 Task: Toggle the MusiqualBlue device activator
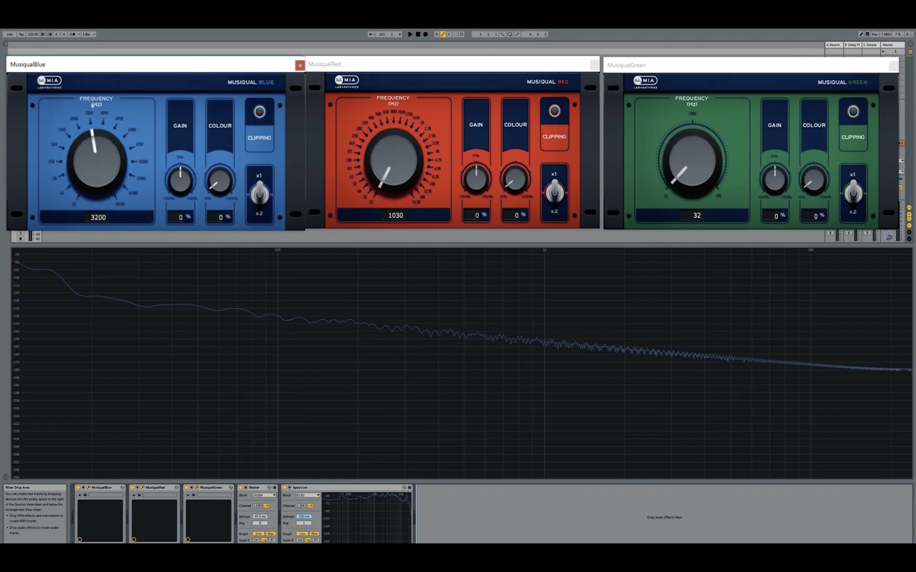78,487
